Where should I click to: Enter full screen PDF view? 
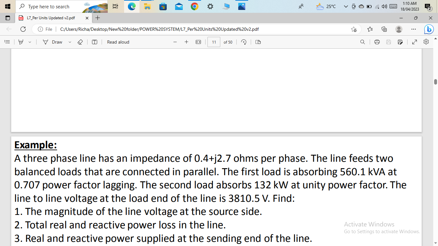(x=414, y=42)
